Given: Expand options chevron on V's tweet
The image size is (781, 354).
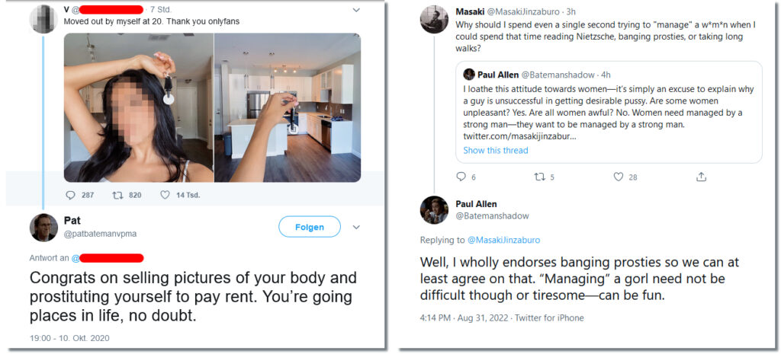Looking at the screenshot, I should pyautogui.click(x=356, y=9).
